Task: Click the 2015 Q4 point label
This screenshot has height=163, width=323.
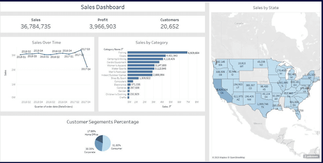Action: click(38, 51)
